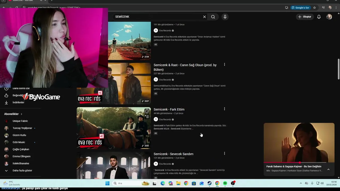Expand the Abonelikler subscriptions section

13,114
